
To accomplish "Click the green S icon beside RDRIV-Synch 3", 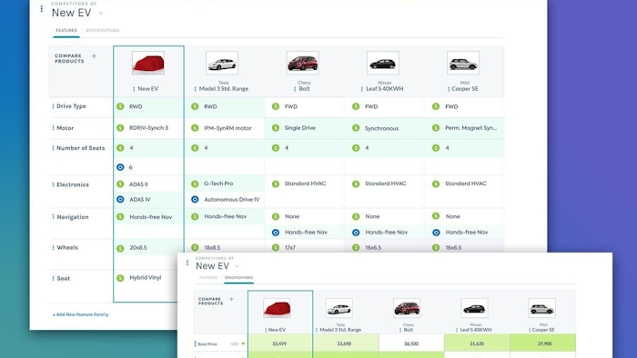I will [x=120, y=128].
